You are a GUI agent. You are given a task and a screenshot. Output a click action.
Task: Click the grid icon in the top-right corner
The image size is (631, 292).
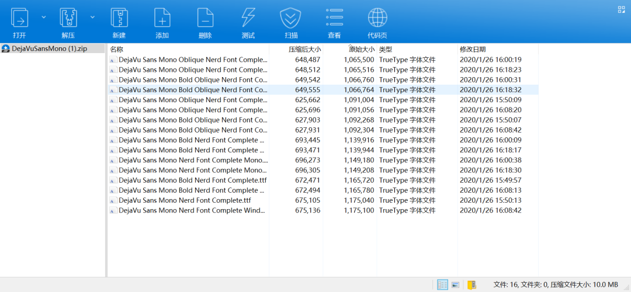click(621, 10)
